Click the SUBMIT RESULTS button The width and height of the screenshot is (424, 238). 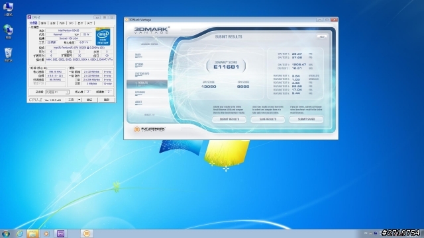[x=229, y=119]
